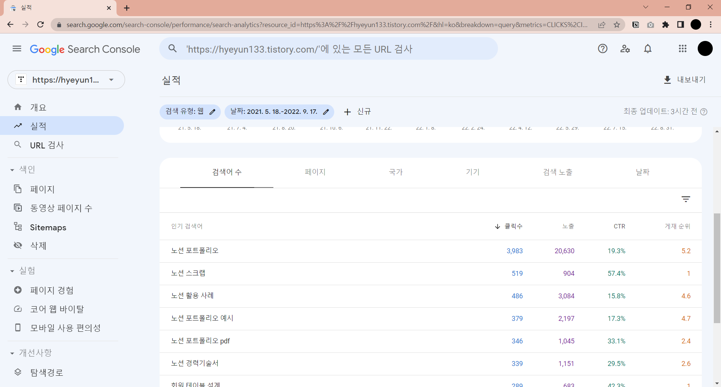
Task: Click the query row 노션 활용 사례
Action: pos(430,296)
